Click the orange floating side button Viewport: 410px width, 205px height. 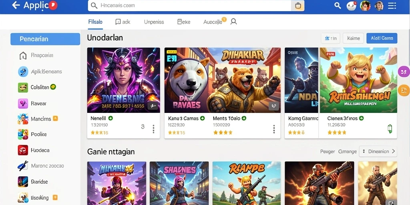404,90
